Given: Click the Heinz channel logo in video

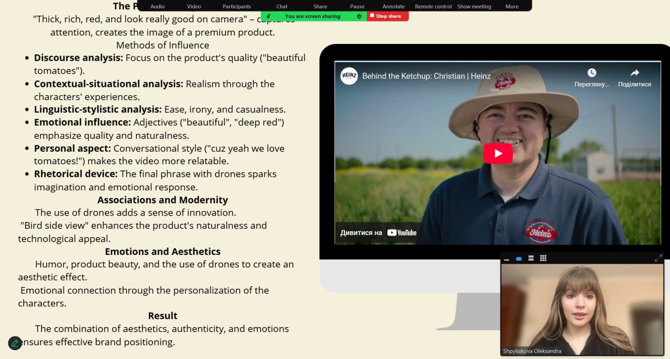Looking at the screenshot, I should [x=349, y=76].
